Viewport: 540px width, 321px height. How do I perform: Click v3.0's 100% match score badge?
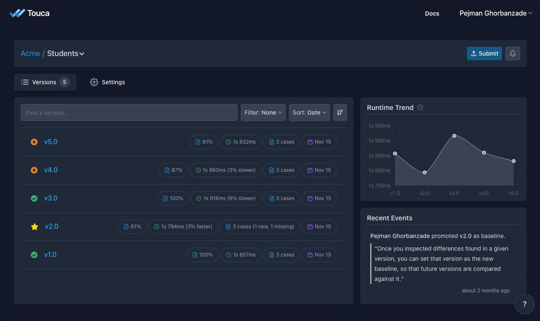173,198
